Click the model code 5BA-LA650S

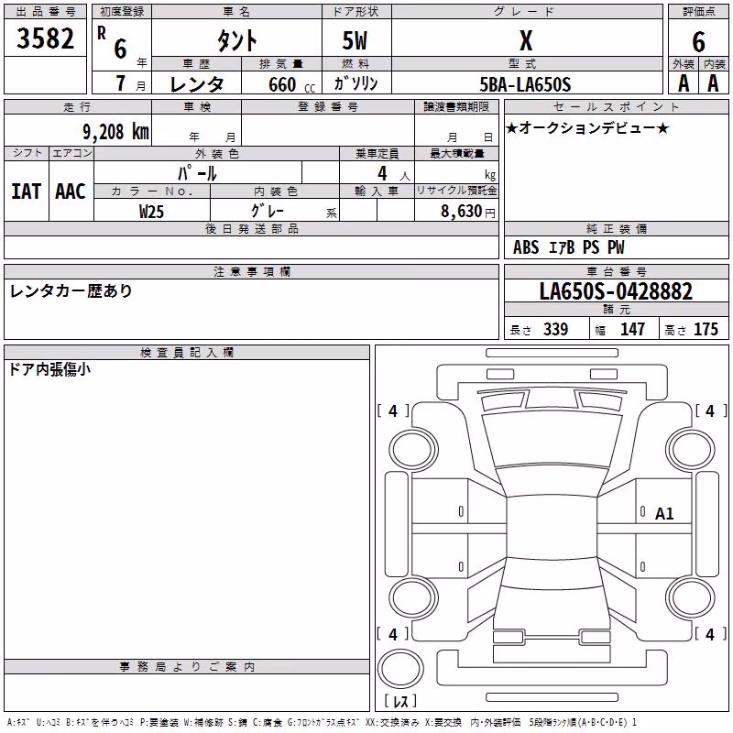525,84
